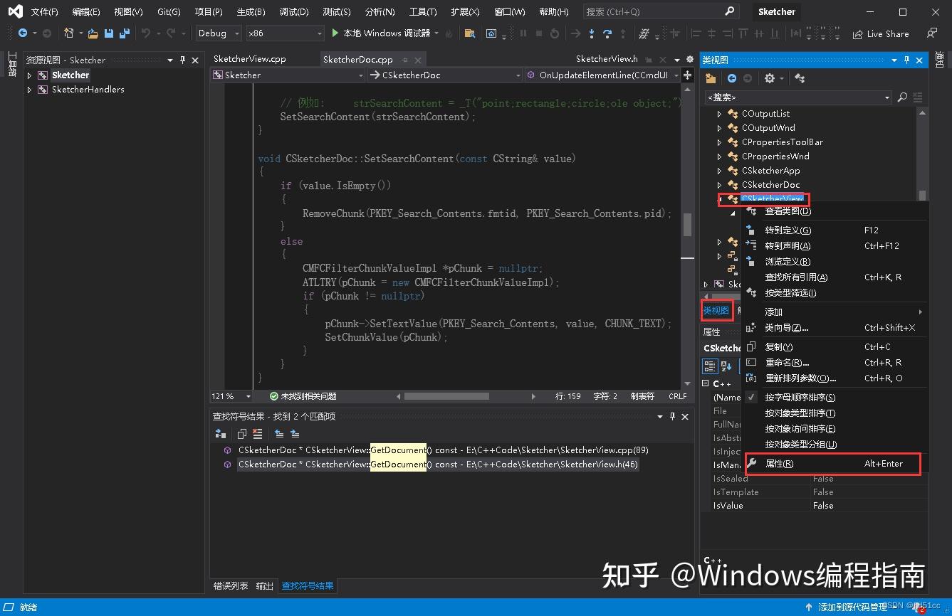Adjust the 121% editor zoom control

pyautogui.click(x=229, y=396)
